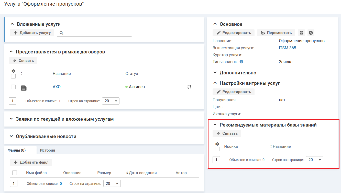This screenshot has height=193, width=341.
Task: Toggle select-all checkbox in knowledge base table
Action: [217, 149]
